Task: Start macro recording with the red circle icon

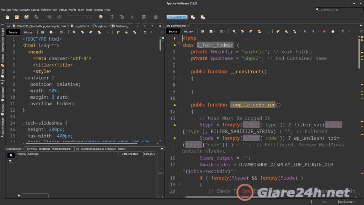Action: click(324, 31)
